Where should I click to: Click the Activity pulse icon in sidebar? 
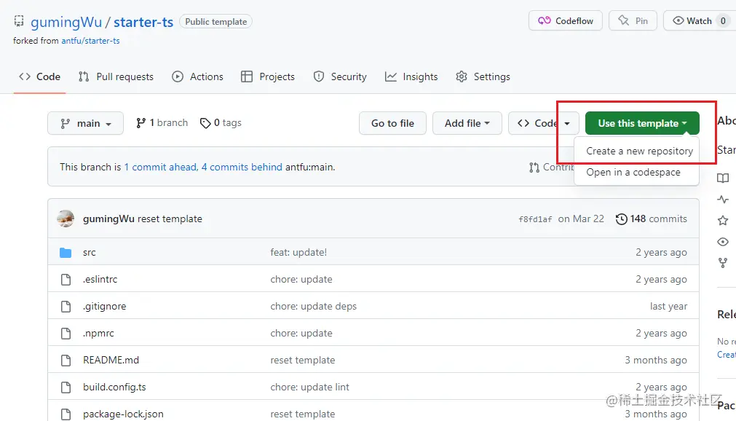pos(723,200)
